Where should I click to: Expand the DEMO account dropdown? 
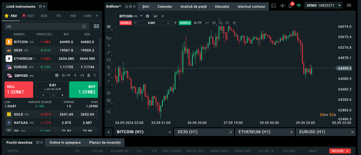[339, 5]
